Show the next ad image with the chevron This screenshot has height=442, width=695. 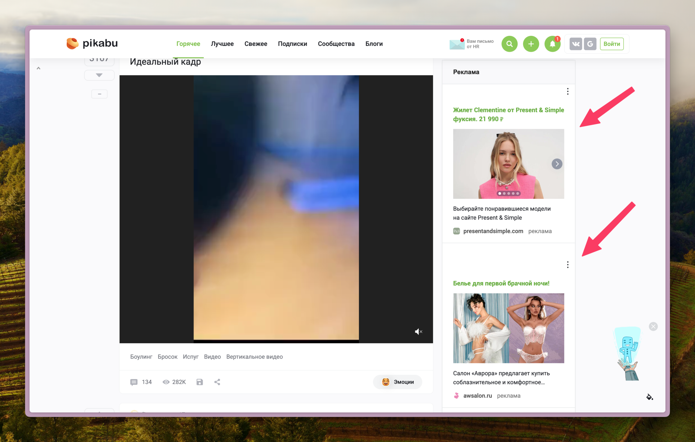pos(557,164)
